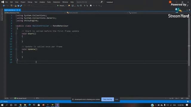Viewport: 191px width, 107px height.
Task: Collapse the BallController class outline
Action: pos(16,26)
